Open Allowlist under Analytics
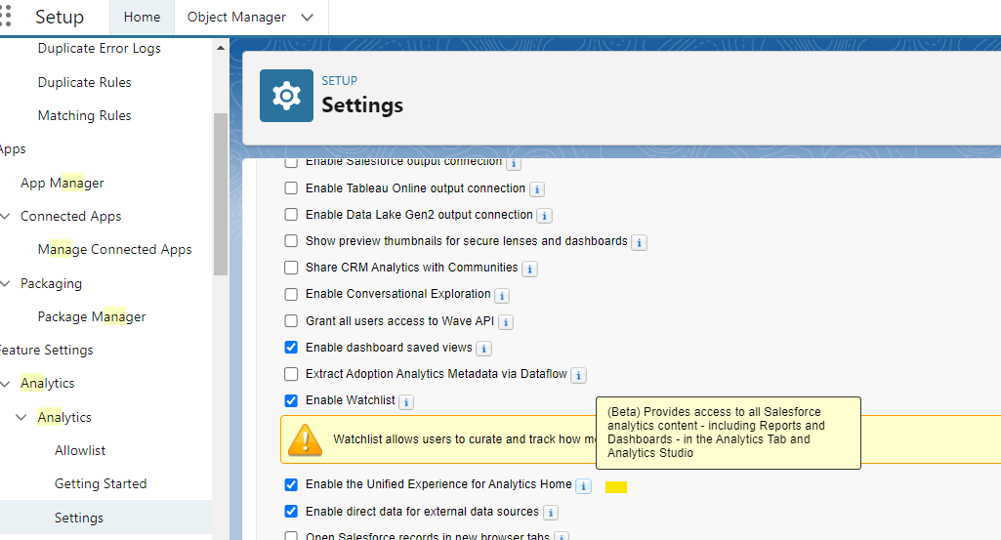The width and height of the screenshot is (1001, 540). [80, 450]
